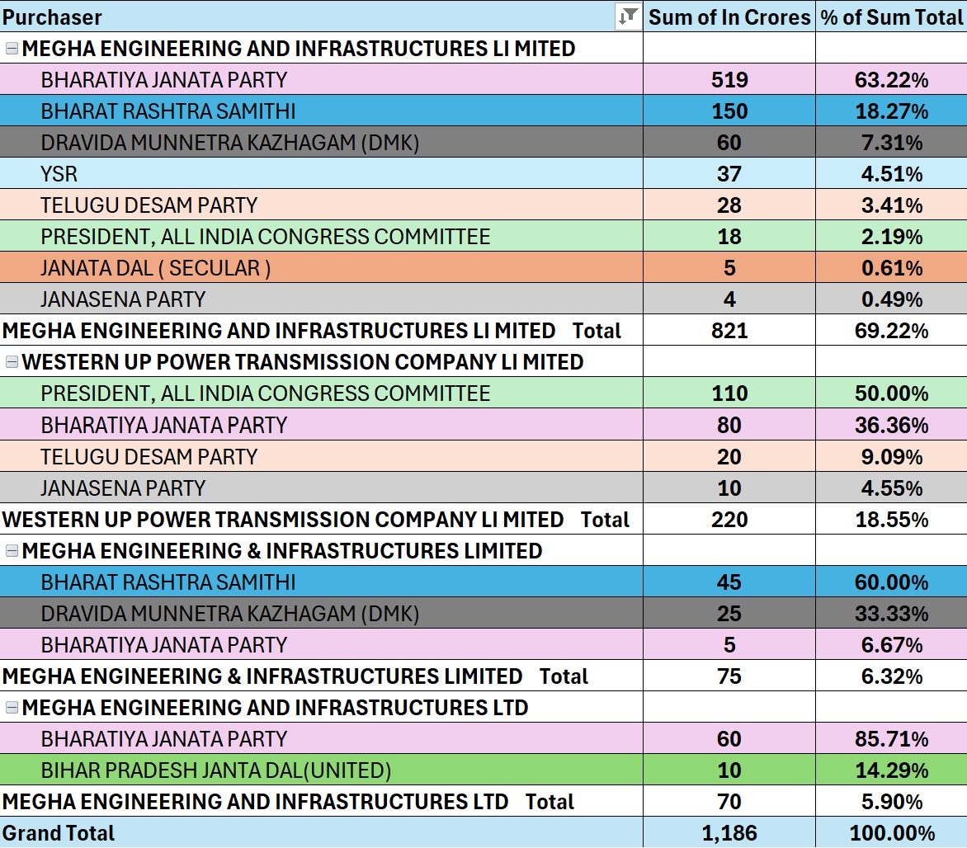Click the 100.00% cell

tap(891, 832)
